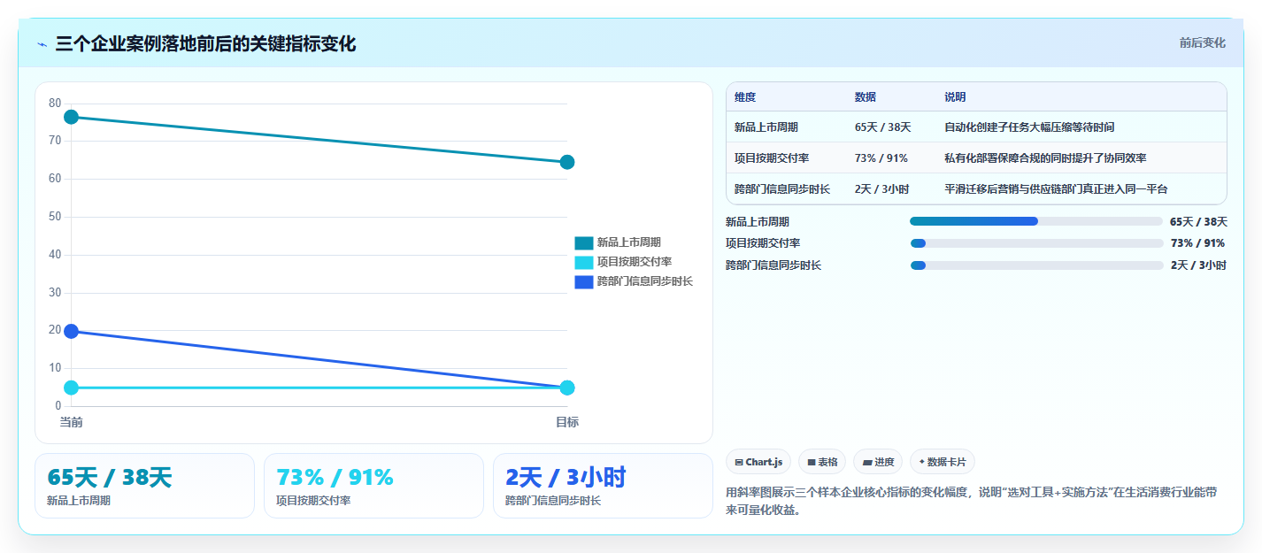
Task: Click the lightning icon beside the title
Action: 42,43
